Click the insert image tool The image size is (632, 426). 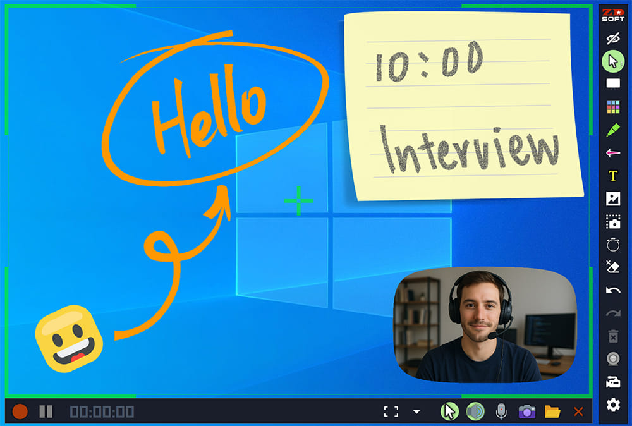pos(612,199)
